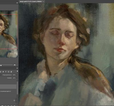Screen dimensions: 114x106
Task: Click the Navigator zoom-in large mountains icon
Action: pos(15,65)
